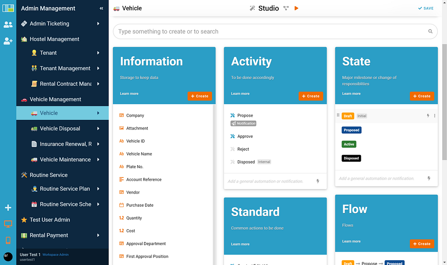Click the Disposed activity icon
447x265 pixels.
coord(233,162)
